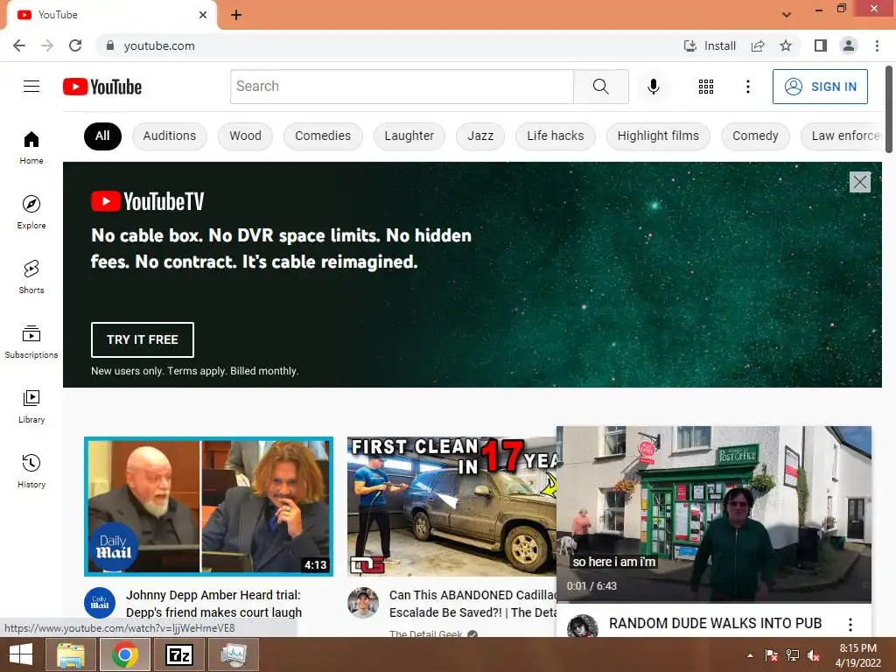Select the Wood chip

tap(245, 136)
